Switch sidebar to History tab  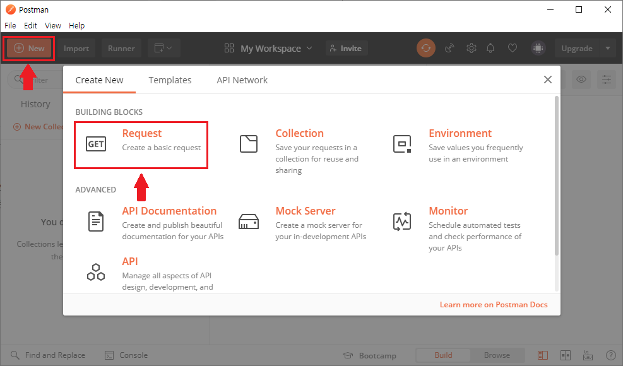tap(35, 104)
